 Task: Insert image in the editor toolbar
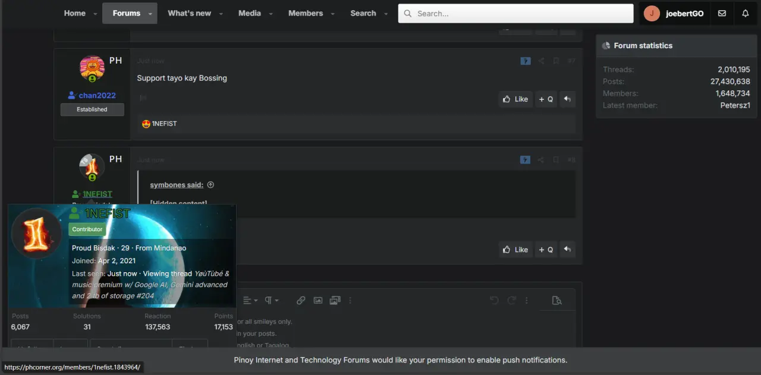pos(318,300)
